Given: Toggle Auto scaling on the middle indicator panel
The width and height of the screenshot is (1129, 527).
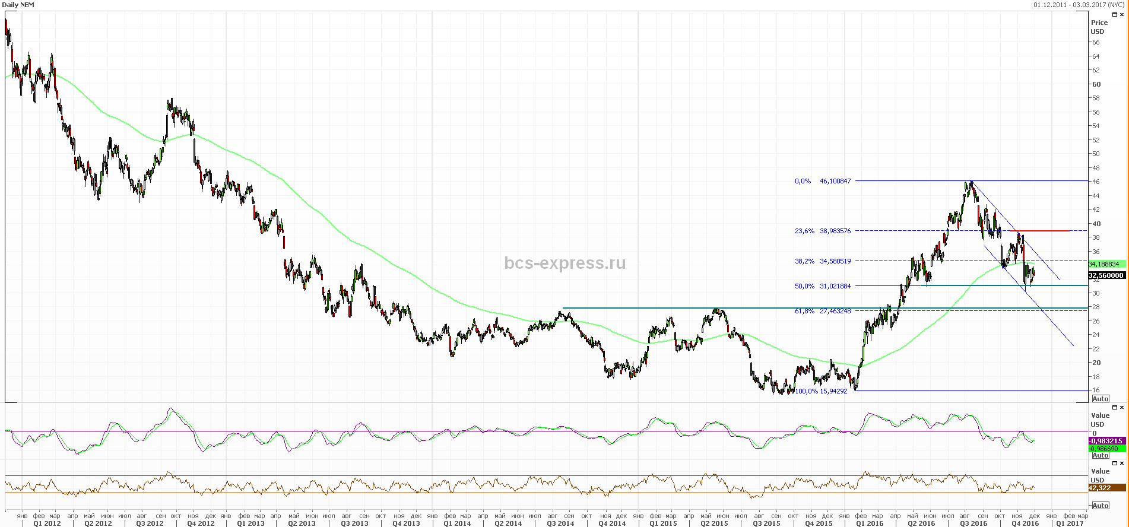Looking at the screenshot, I should (x=1100, y=455).
